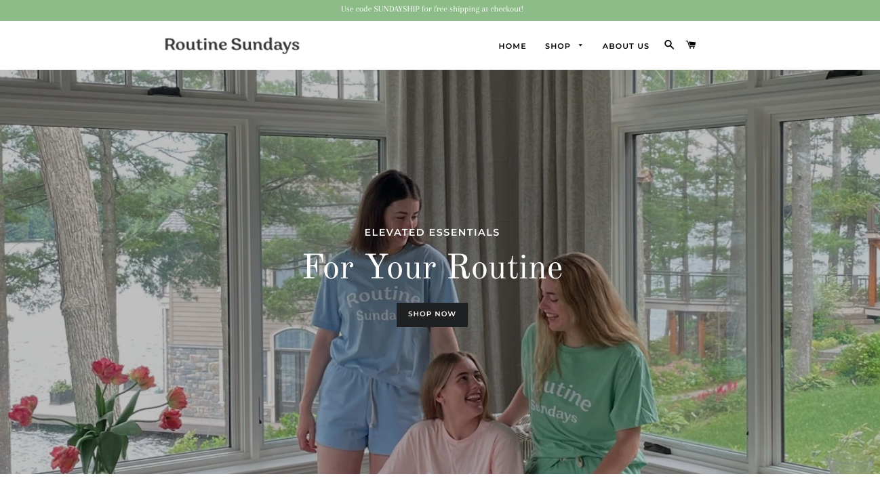The image size is (880, 487).
Task: Go to the HOME menu item
Action: pyautogui.click(x=513, y=46)
